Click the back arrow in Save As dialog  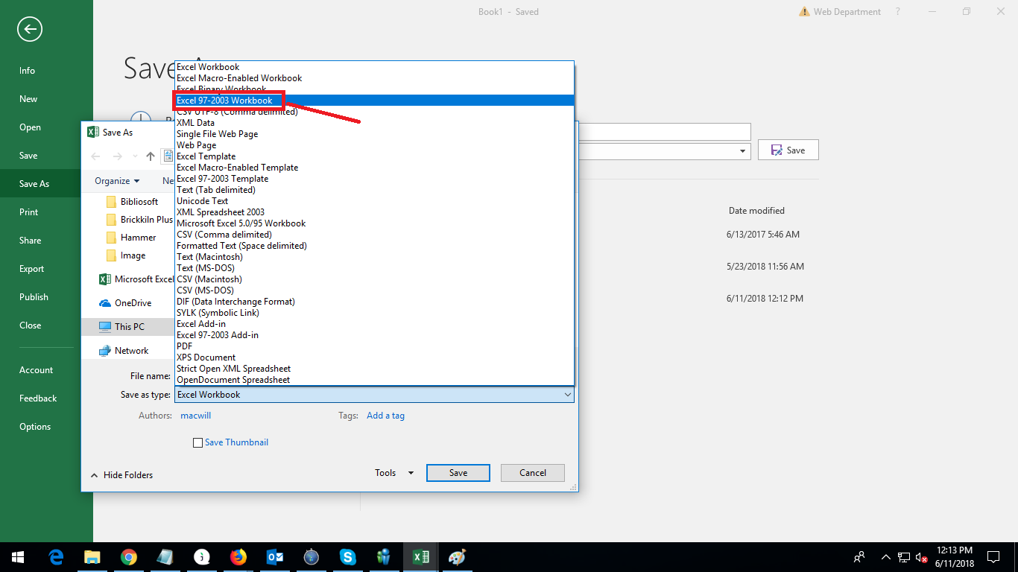[95, 156]
